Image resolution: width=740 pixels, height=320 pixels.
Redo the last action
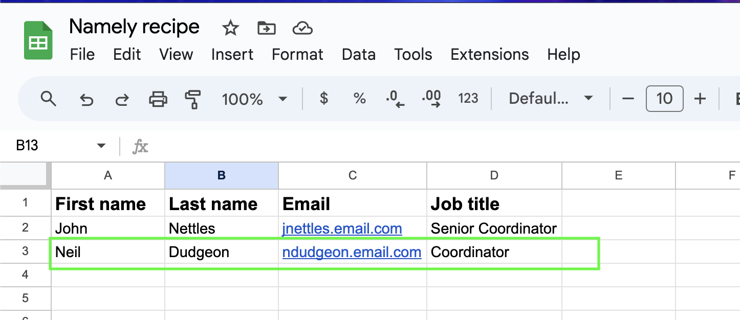point(122,98)
